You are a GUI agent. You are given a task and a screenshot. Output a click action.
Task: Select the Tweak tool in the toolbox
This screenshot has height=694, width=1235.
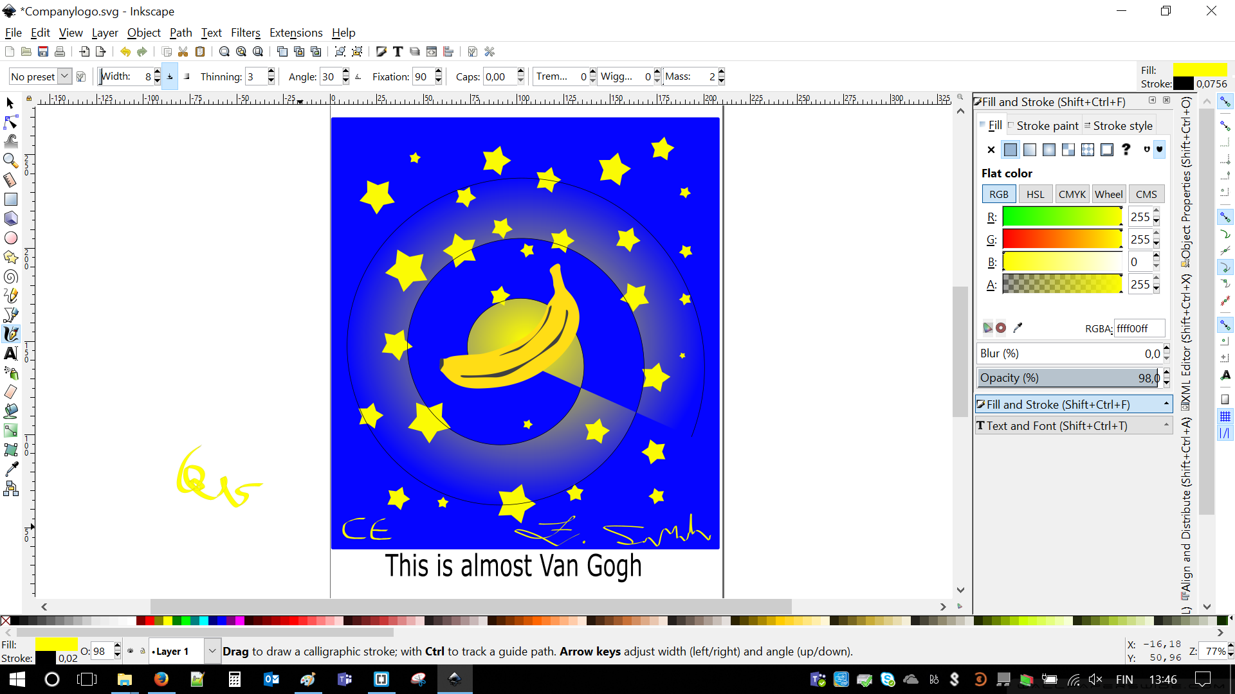(x=10, y=141)
